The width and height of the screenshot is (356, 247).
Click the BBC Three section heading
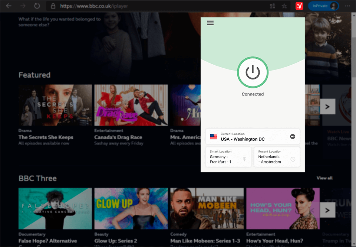[x=37, y=178]
